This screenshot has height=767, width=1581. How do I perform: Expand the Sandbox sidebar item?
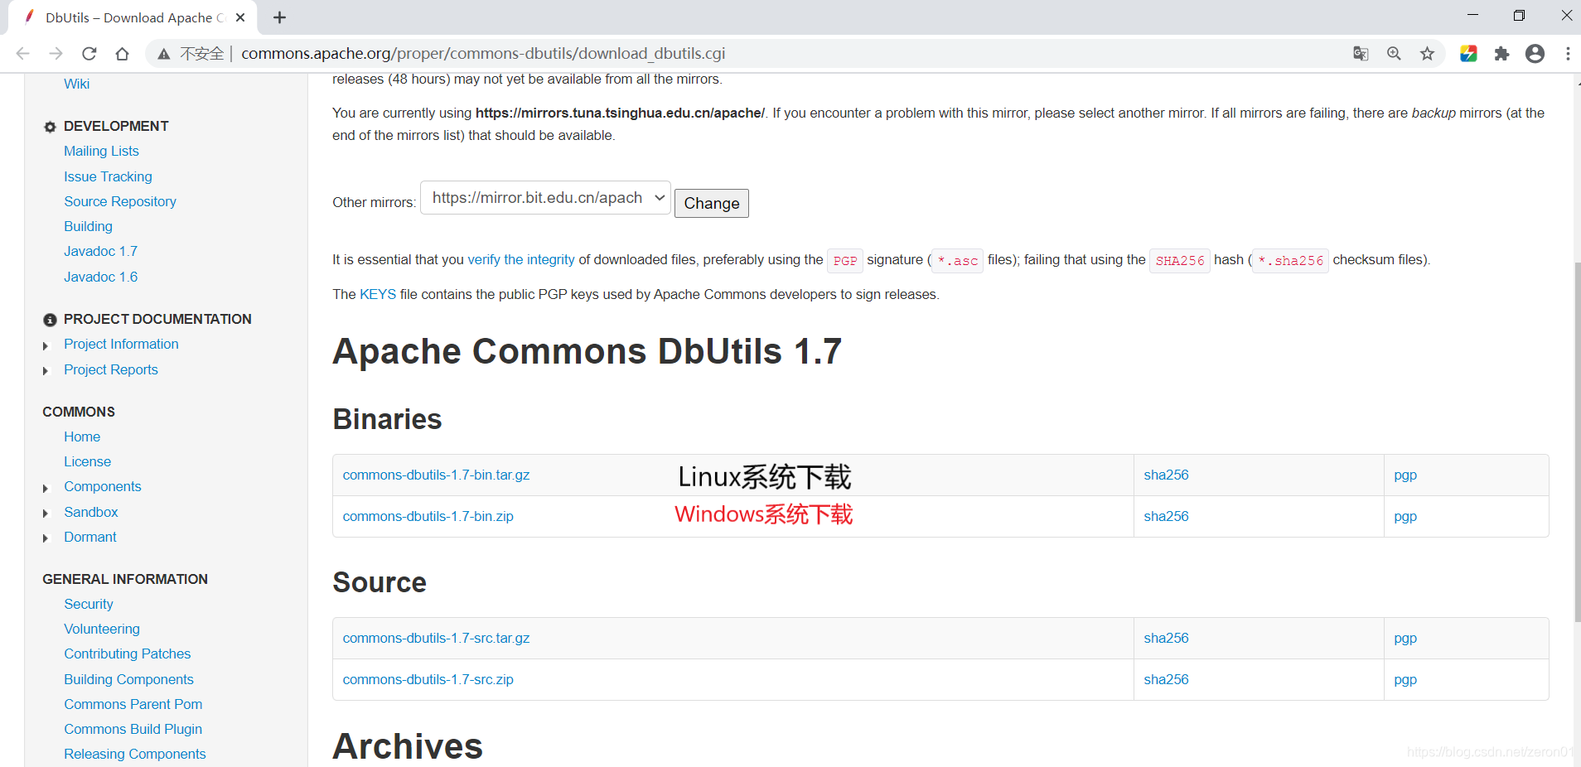pos(46,514)
